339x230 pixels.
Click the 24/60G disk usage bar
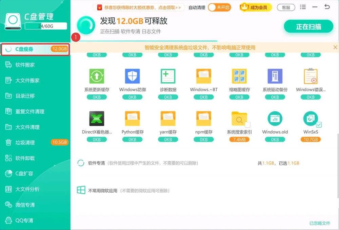click(46, 26)
